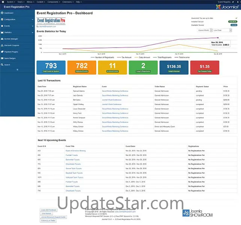
Task: Click the Joomla logo icon in top bar
Action: tap(3, 2)
